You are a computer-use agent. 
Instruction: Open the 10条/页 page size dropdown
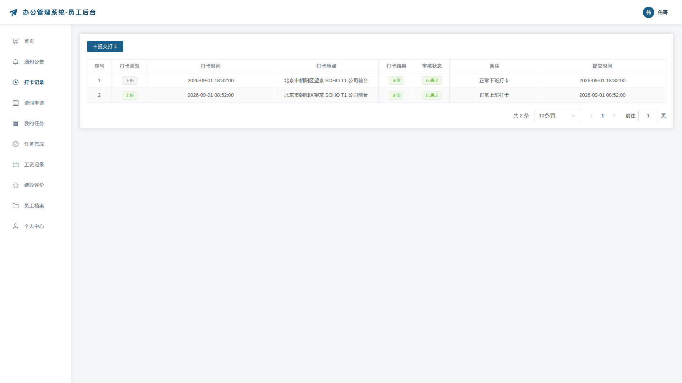coord(557,116)
